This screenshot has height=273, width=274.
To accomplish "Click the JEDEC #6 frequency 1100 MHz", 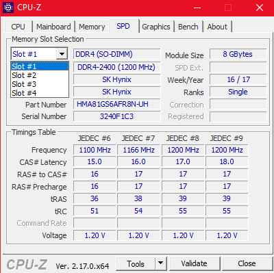I will [x=95, y=150].
